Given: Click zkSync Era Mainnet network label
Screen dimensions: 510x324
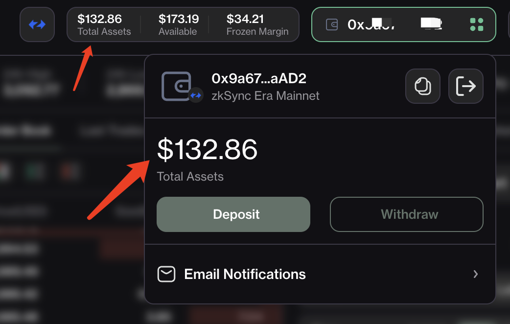Looking at the screenshot, I should (x=265, y=96).
